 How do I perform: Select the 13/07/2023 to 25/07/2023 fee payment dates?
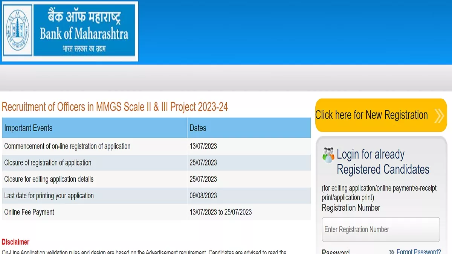(x=221, y=212)
